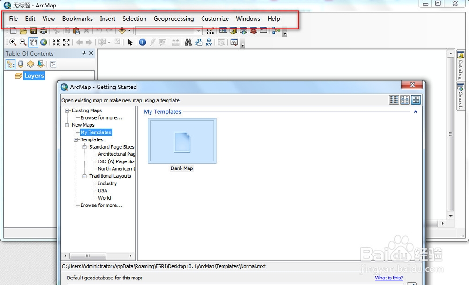Click the Full Extent globe icon
This screenshot has height=285, width=469.
click(x=44, y=43)
